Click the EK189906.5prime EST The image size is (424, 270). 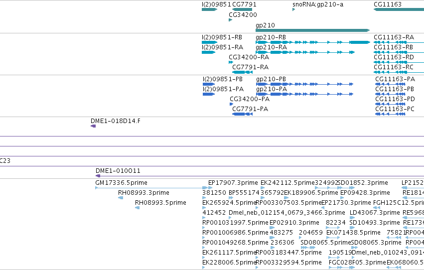pyautogui.click(x=286, y=198)
